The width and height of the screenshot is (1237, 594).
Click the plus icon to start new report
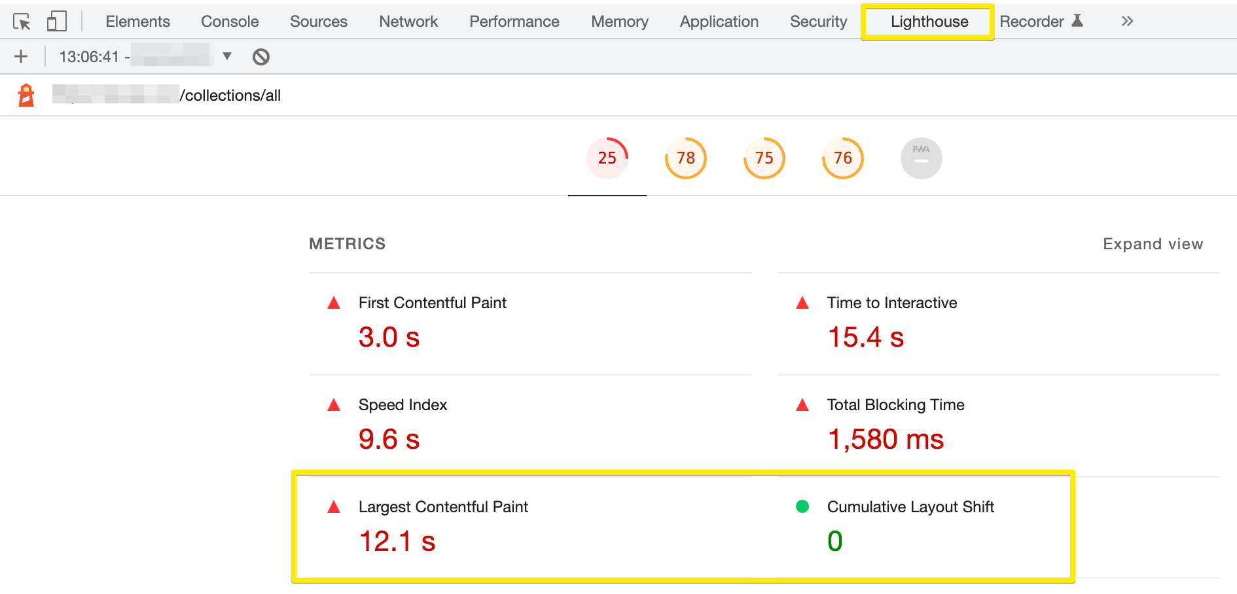coord(20,56)
